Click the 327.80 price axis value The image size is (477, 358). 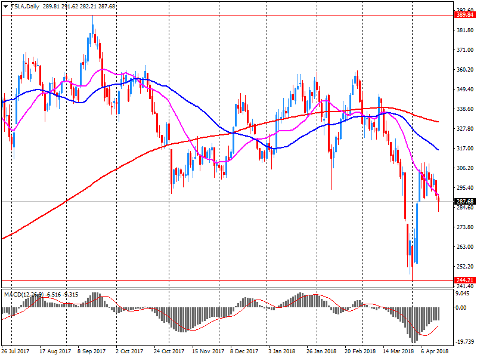[x=465, y=129]
